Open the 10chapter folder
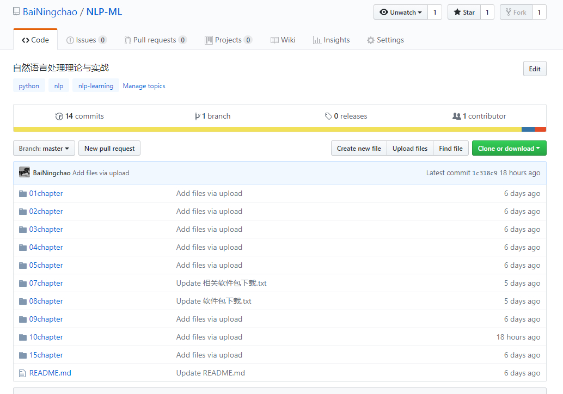This screenshot has width=563, height=394. (x=46, y=337)
